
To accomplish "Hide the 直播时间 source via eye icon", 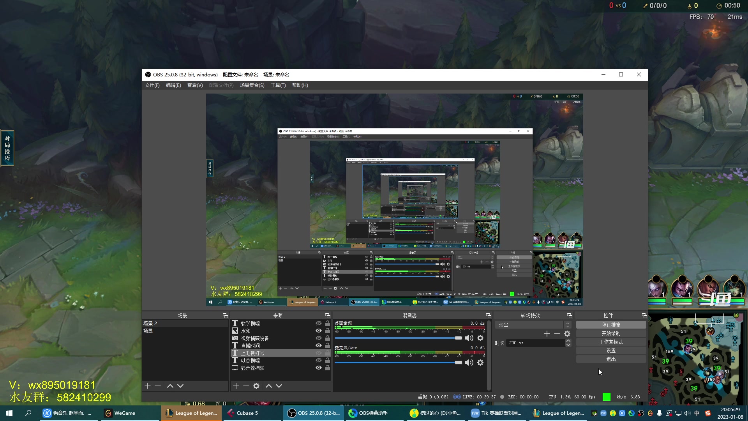I will (319, 346).
